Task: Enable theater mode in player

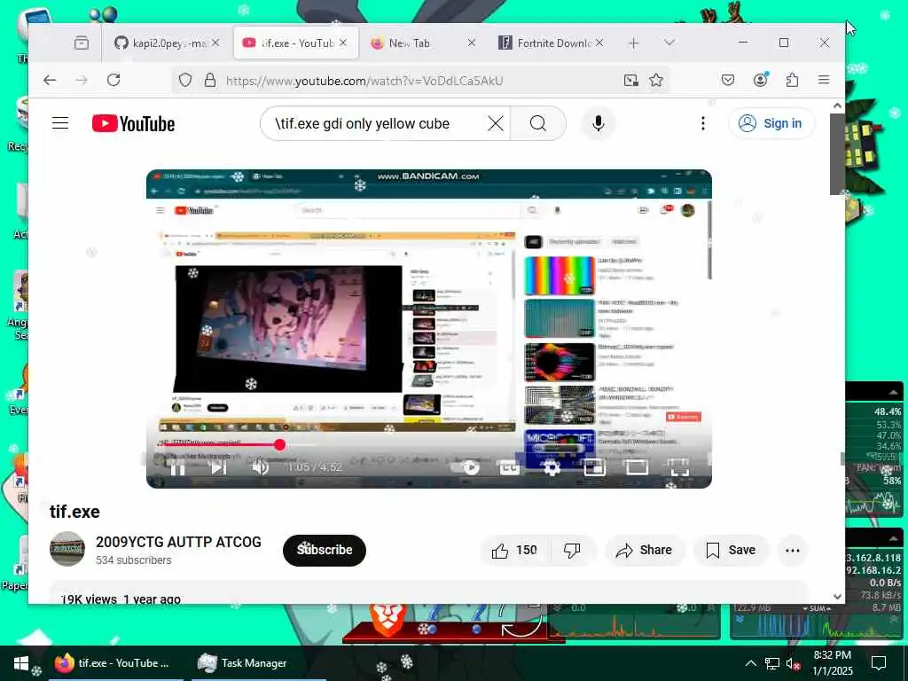Action: [637, 467]
